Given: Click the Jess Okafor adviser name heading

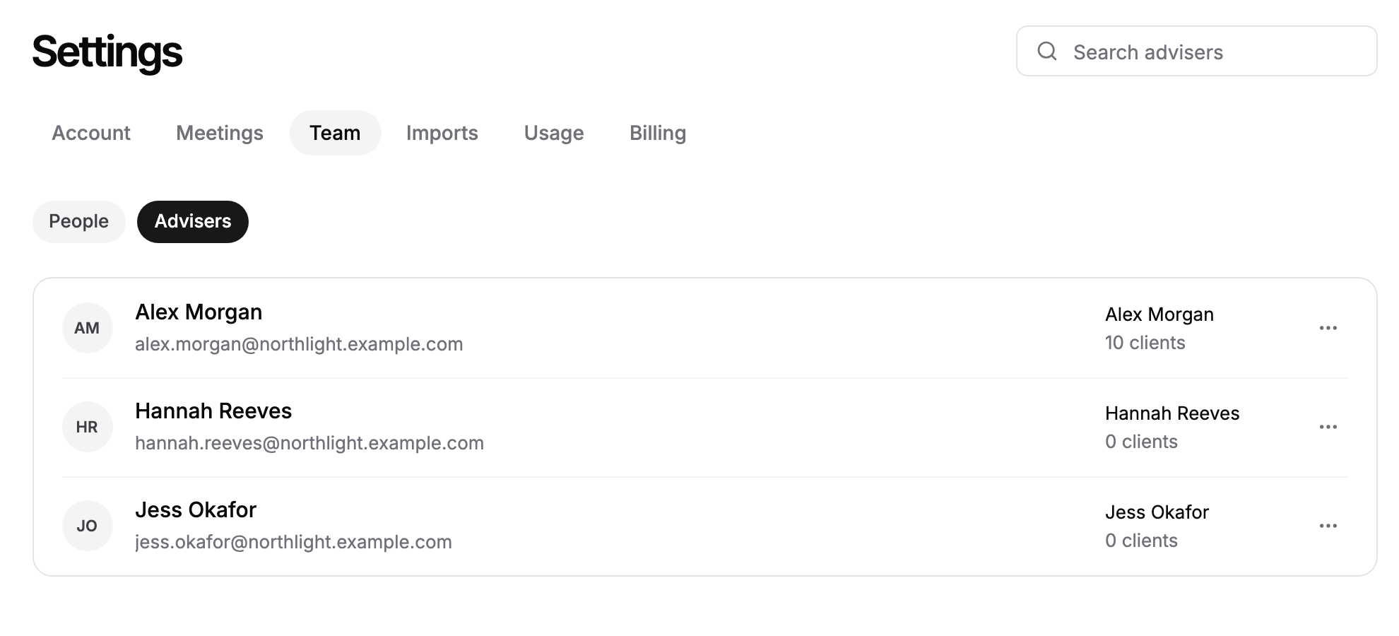Looking at the screenshot, I should coord(196,510).
